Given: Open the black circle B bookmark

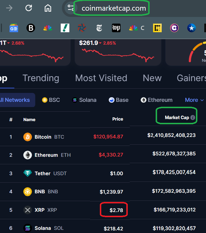Looking at the screenshot, I should click(x=31, y=28).
